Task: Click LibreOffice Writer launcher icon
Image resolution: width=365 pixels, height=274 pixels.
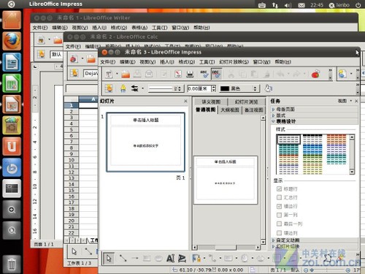Action: 12,62
